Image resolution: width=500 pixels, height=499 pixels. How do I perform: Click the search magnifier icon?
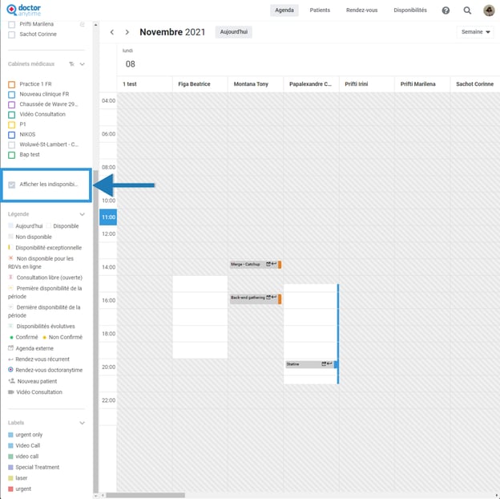tap(467, 10)
